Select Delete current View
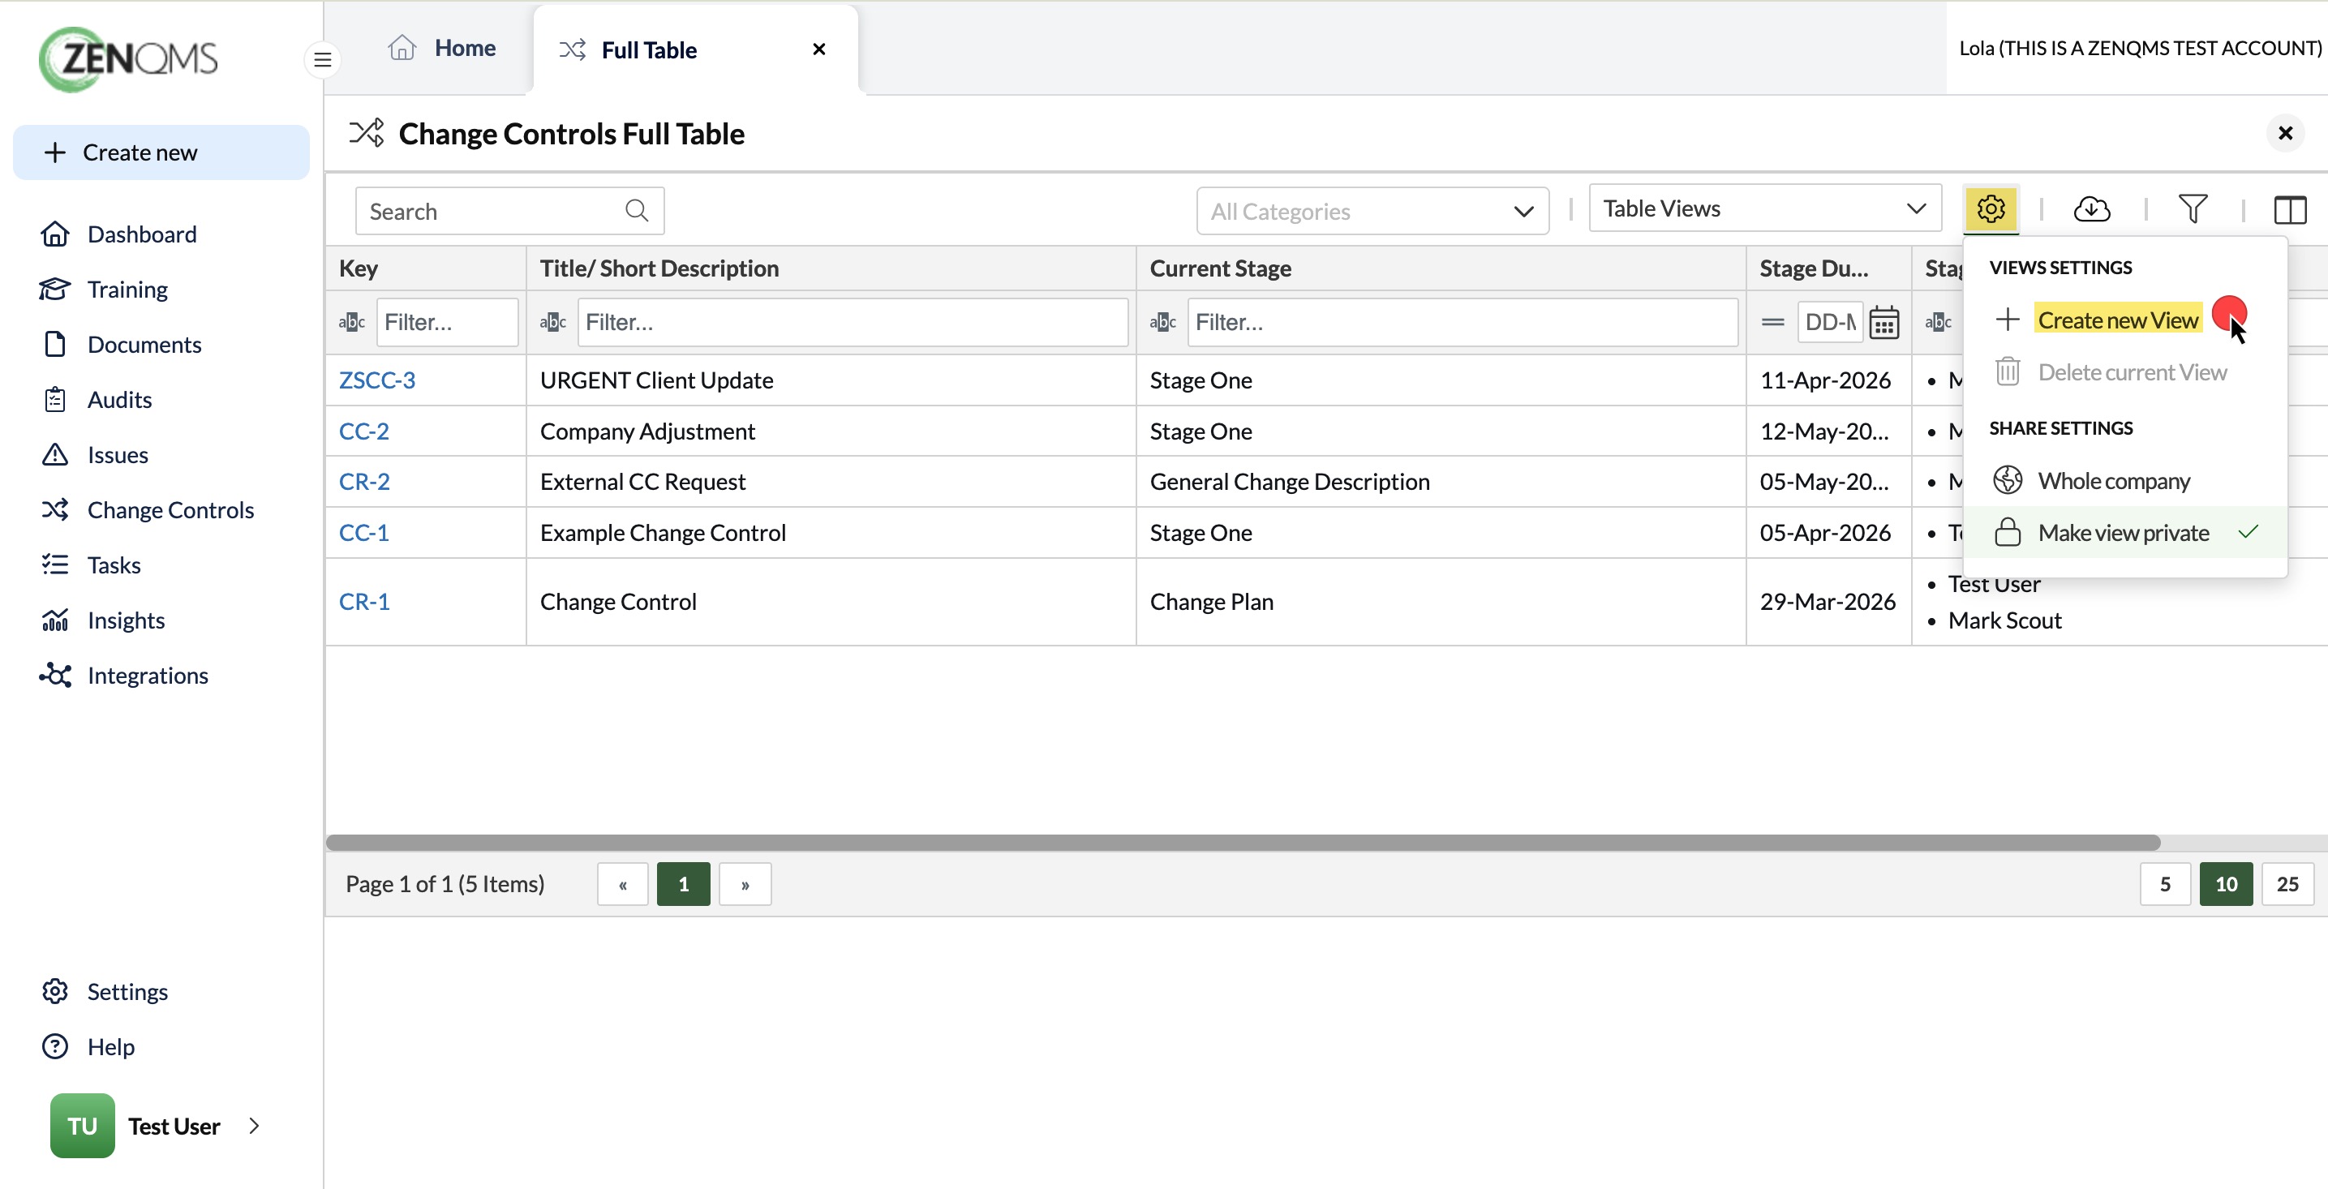Screen dimensions: 2328x1189 (x=2131, y=372)
